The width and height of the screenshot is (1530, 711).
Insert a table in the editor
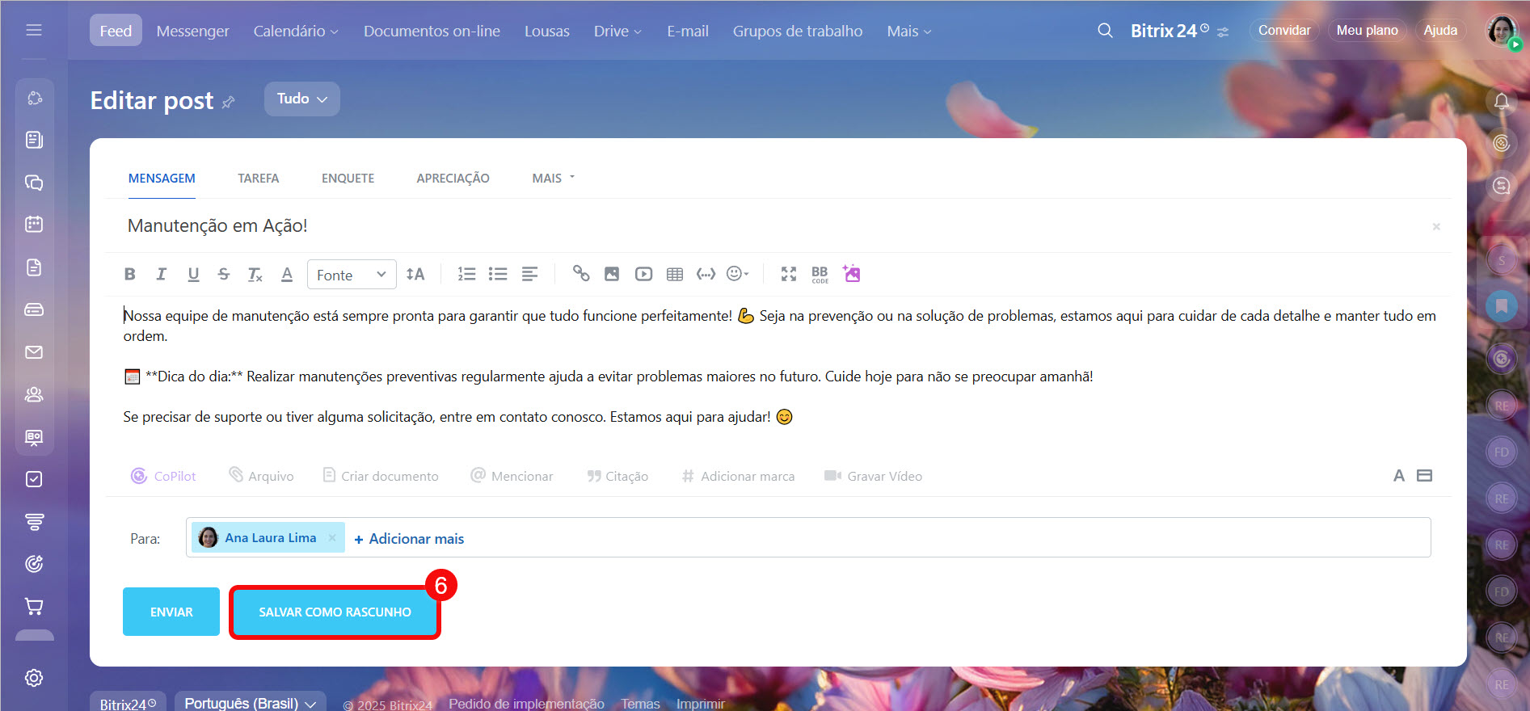click(675, 275)
